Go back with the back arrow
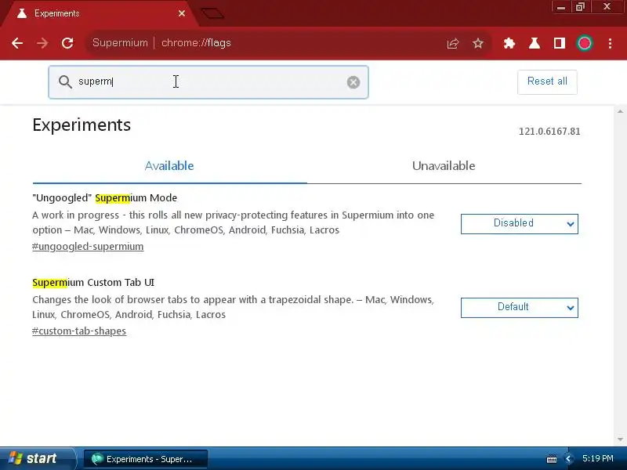The image size is (627, 470). click(17, 43)
